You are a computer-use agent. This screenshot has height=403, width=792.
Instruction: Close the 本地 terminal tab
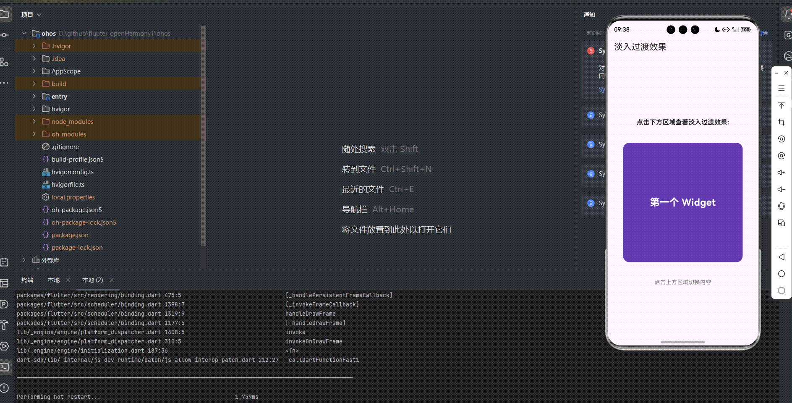68,280
